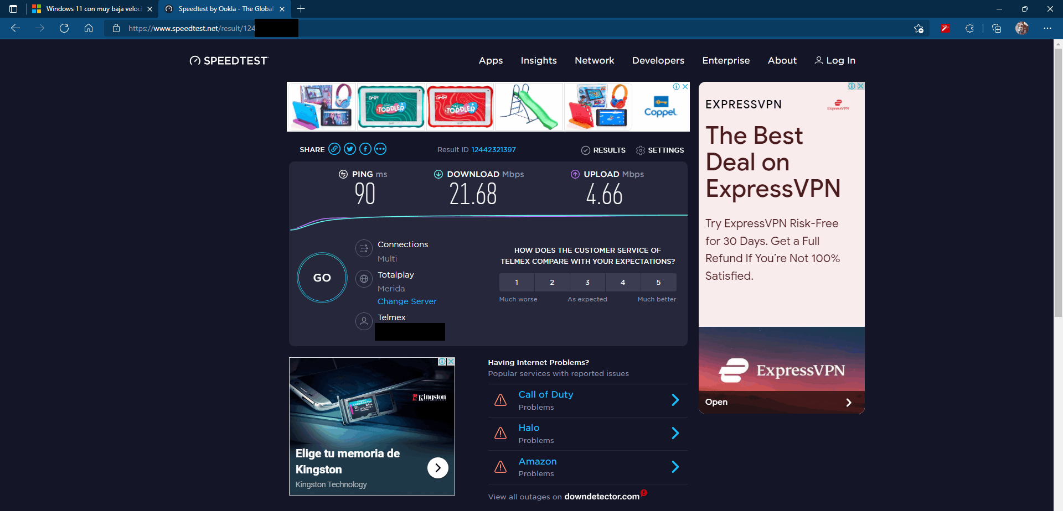Rate Telmex customer service as 3
Viewport: 1063px width, 511px height.
(x=587, y=282)
